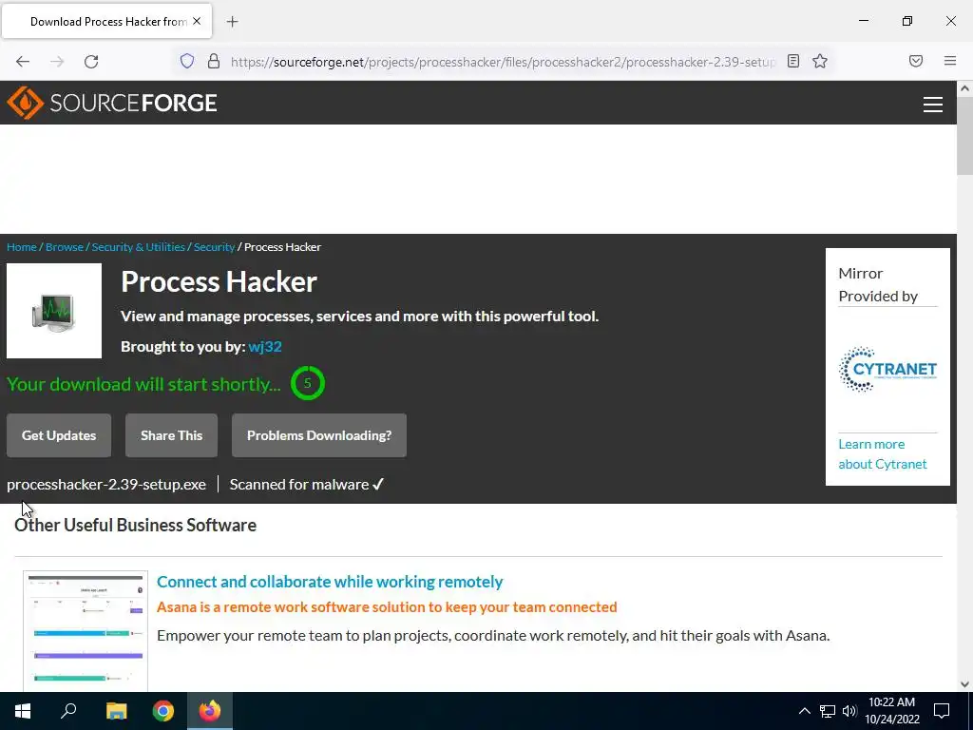Viewport: 973px width, 730px height.
Task: Click the Firefox taskbar icon
Action: [x=210, y=711]
